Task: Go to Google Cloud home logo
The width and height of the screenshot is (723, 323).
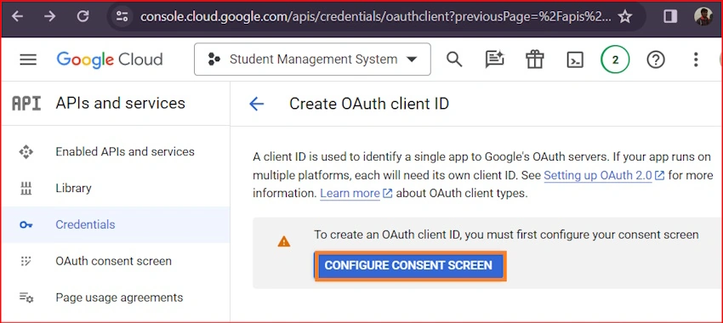Action: 110,59
